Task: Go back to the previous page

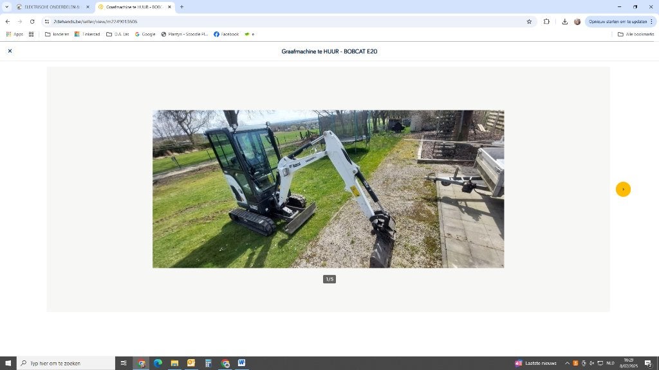Action: tap(8, 21)
